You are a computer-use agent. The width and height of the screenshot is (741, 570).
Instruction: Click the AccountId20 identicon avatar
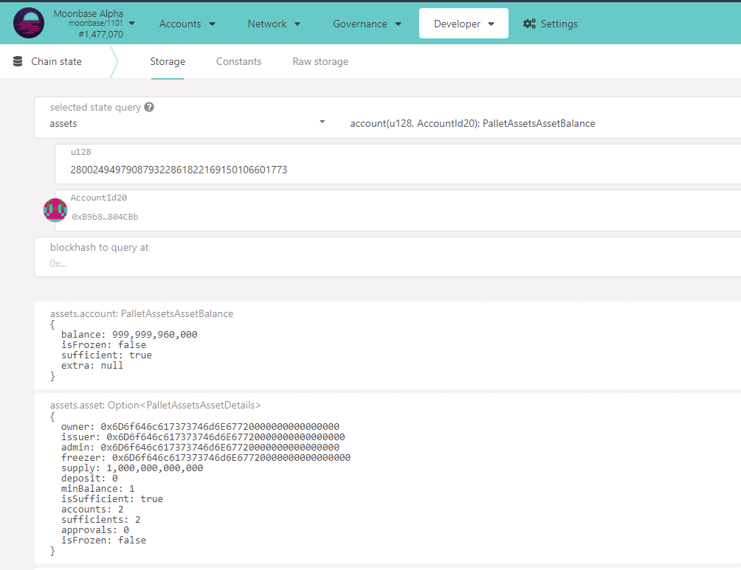tap(55, 210)
